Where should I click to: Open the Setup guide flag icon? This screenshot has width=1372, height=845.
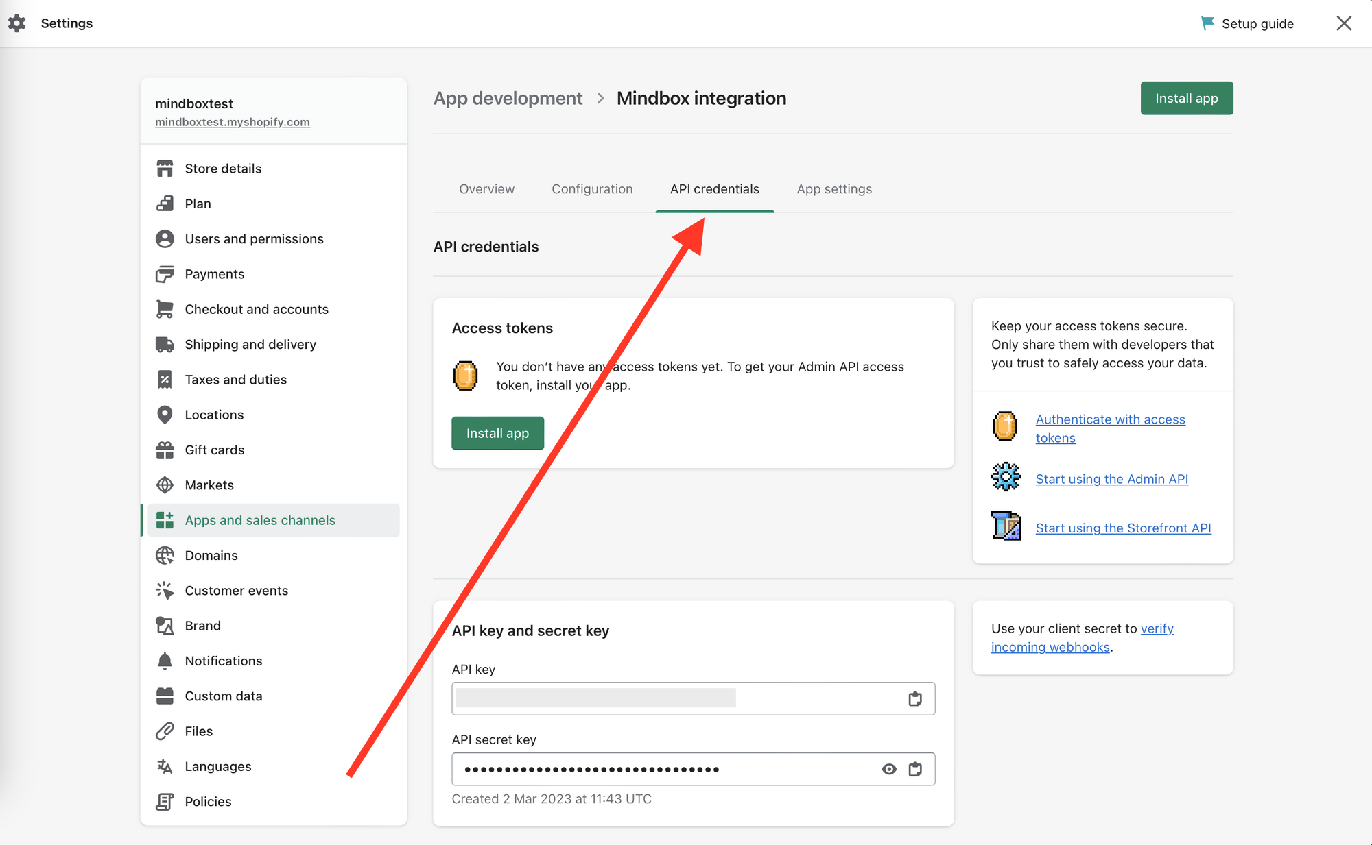1207,23
